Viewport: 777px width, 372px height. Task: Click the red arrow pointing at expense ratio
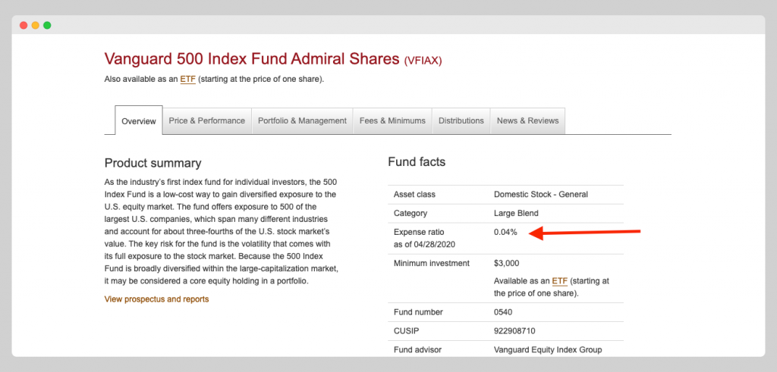[x=584, y=233]
